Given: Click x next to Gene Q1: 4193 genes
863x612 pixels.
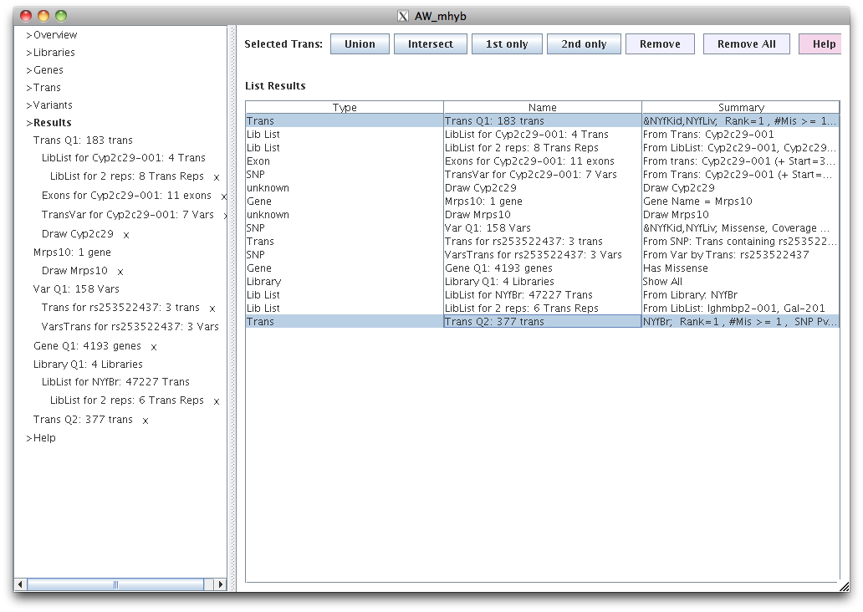Looking at the screenshot, I should tap(154, 347).
